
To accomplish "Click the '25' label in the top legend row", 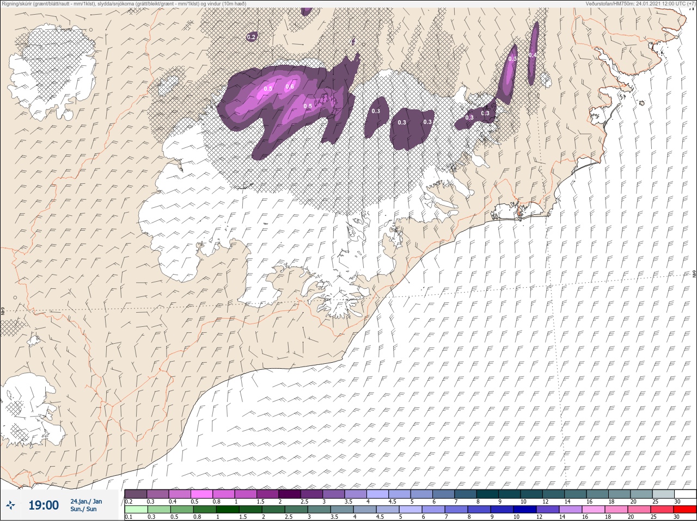I will (x=655, y=501).
